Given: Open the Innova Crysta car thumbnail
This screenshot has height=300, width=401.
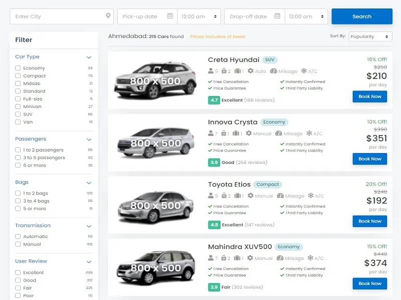Looking at the screenshot, I should tap(156, 142).
